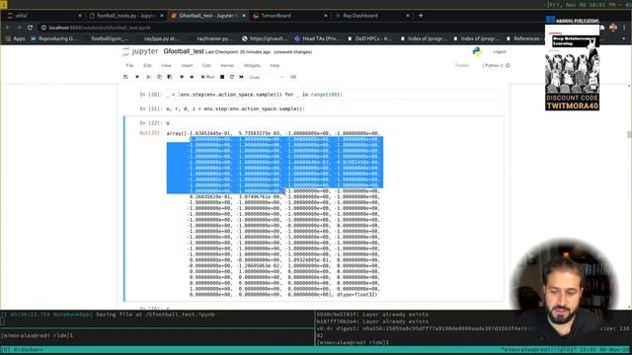Click the Logout button
632x355 pixels.
click(499, 51)
